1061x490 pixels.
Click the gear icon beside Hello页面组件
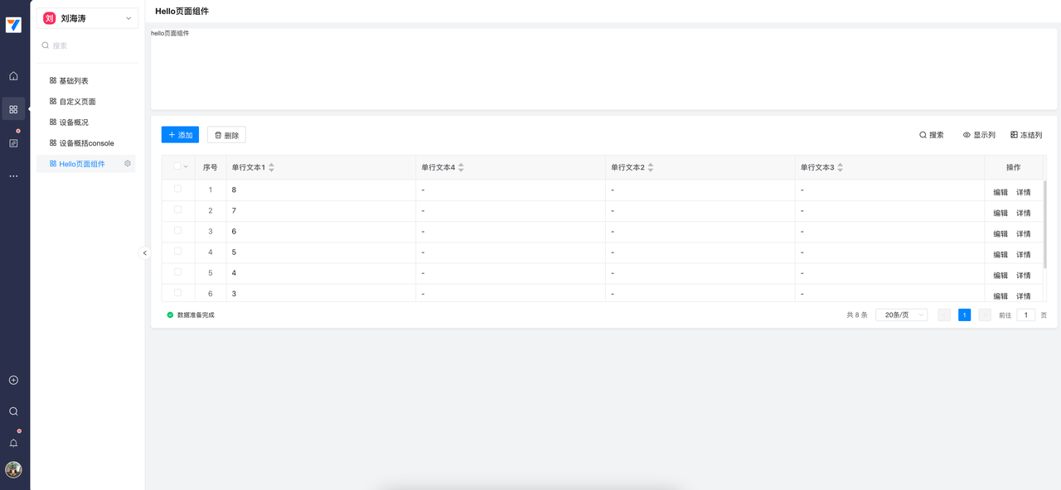(x=128, y=164)
